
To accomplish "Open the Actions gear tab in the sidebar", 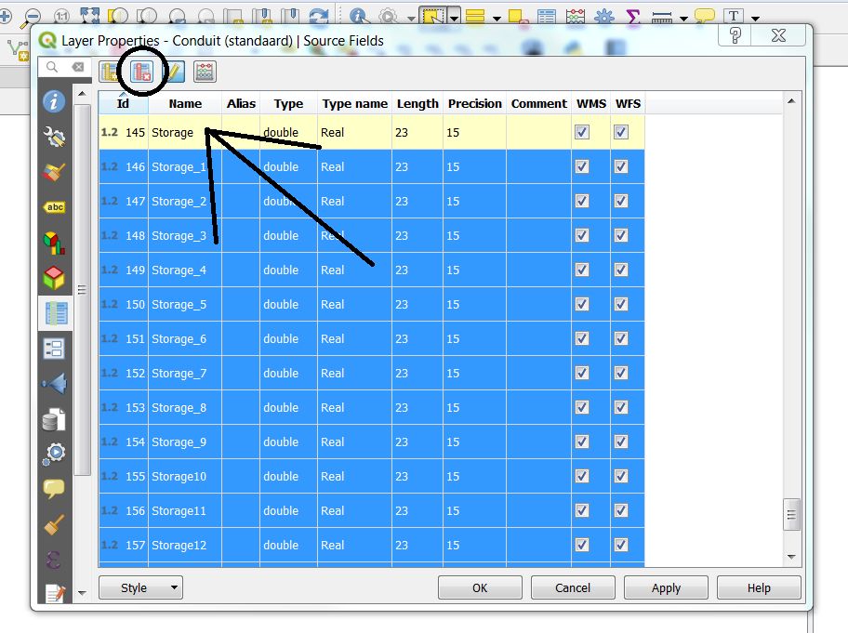I will coord(54,455).
